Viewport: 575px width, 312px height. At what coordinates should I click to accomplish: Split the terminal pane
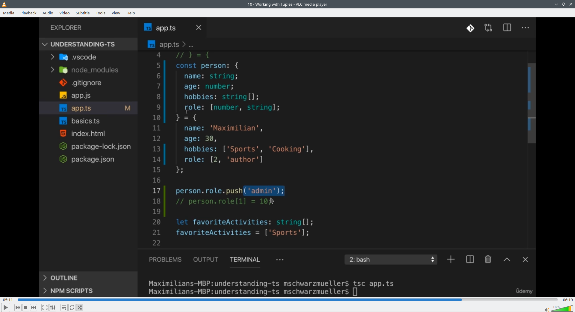click(x=470, y=259)
